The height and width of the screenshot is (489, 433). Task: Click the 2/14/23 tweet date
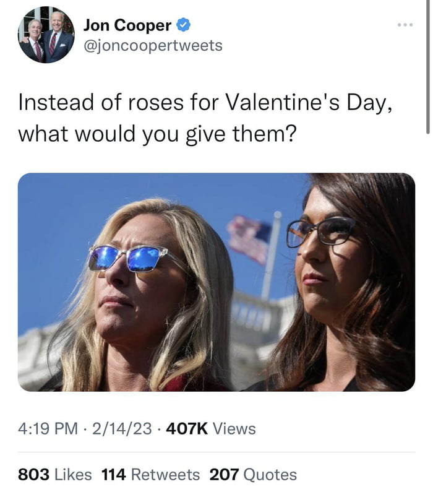pyautogui.click(x=122, y=428)
